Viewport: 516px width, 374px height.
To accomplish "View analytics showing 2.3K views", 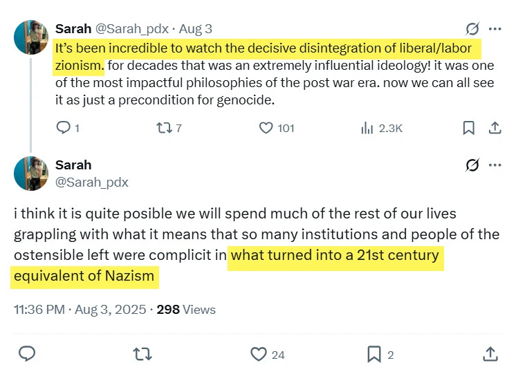I will 367,128.
